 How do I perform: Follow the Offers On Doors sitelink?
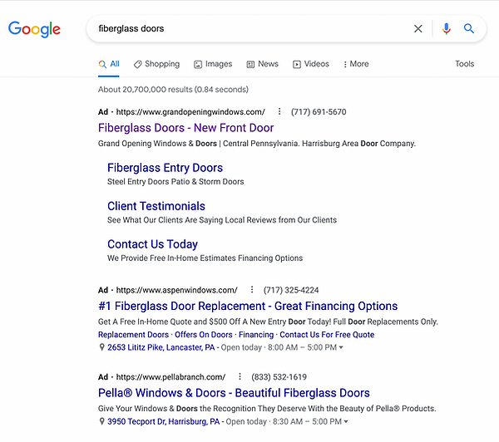click(204, 335)
